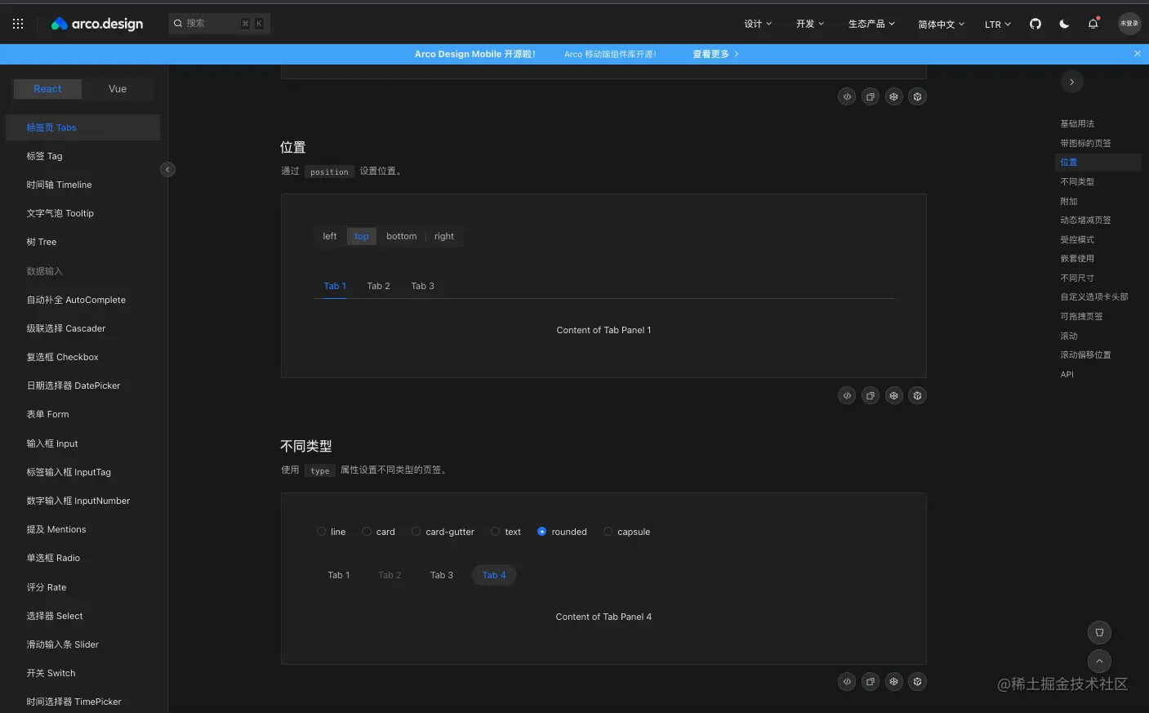The height and width of the screenshot is (713, 1149).
Task: Select the line tab type radio
Action: click(322, 532)
